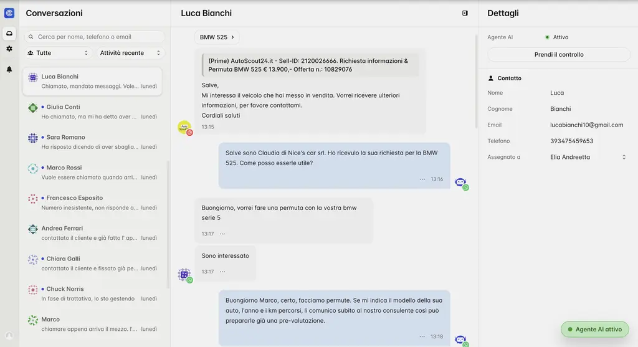
Task: Click the phone number 393475459653
Action: pos(571,141)
